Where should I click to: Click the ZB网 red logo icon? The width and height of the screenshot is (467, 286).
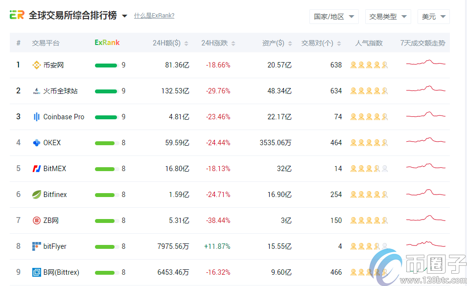(36, 220)
